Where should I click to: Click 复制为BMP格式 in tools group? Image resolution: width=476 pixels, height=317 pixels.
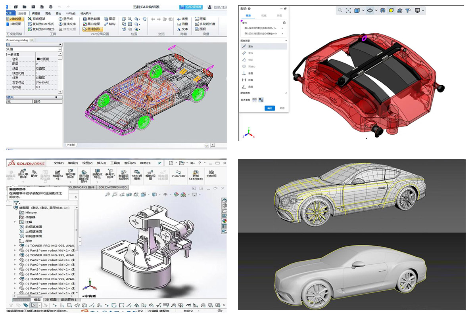coord(41,29)
